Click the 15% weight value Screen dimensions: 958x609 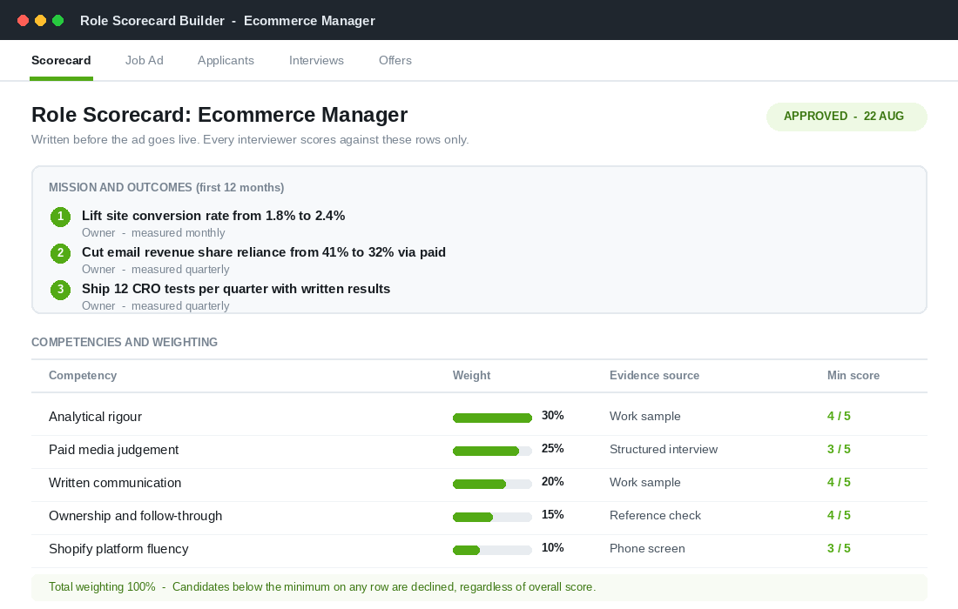552,514
